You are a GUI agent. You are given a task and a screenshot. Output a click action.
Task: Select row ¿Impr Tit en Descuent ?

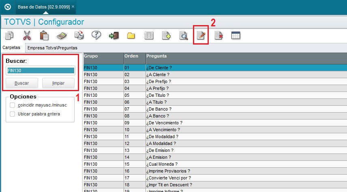[215, 184]
